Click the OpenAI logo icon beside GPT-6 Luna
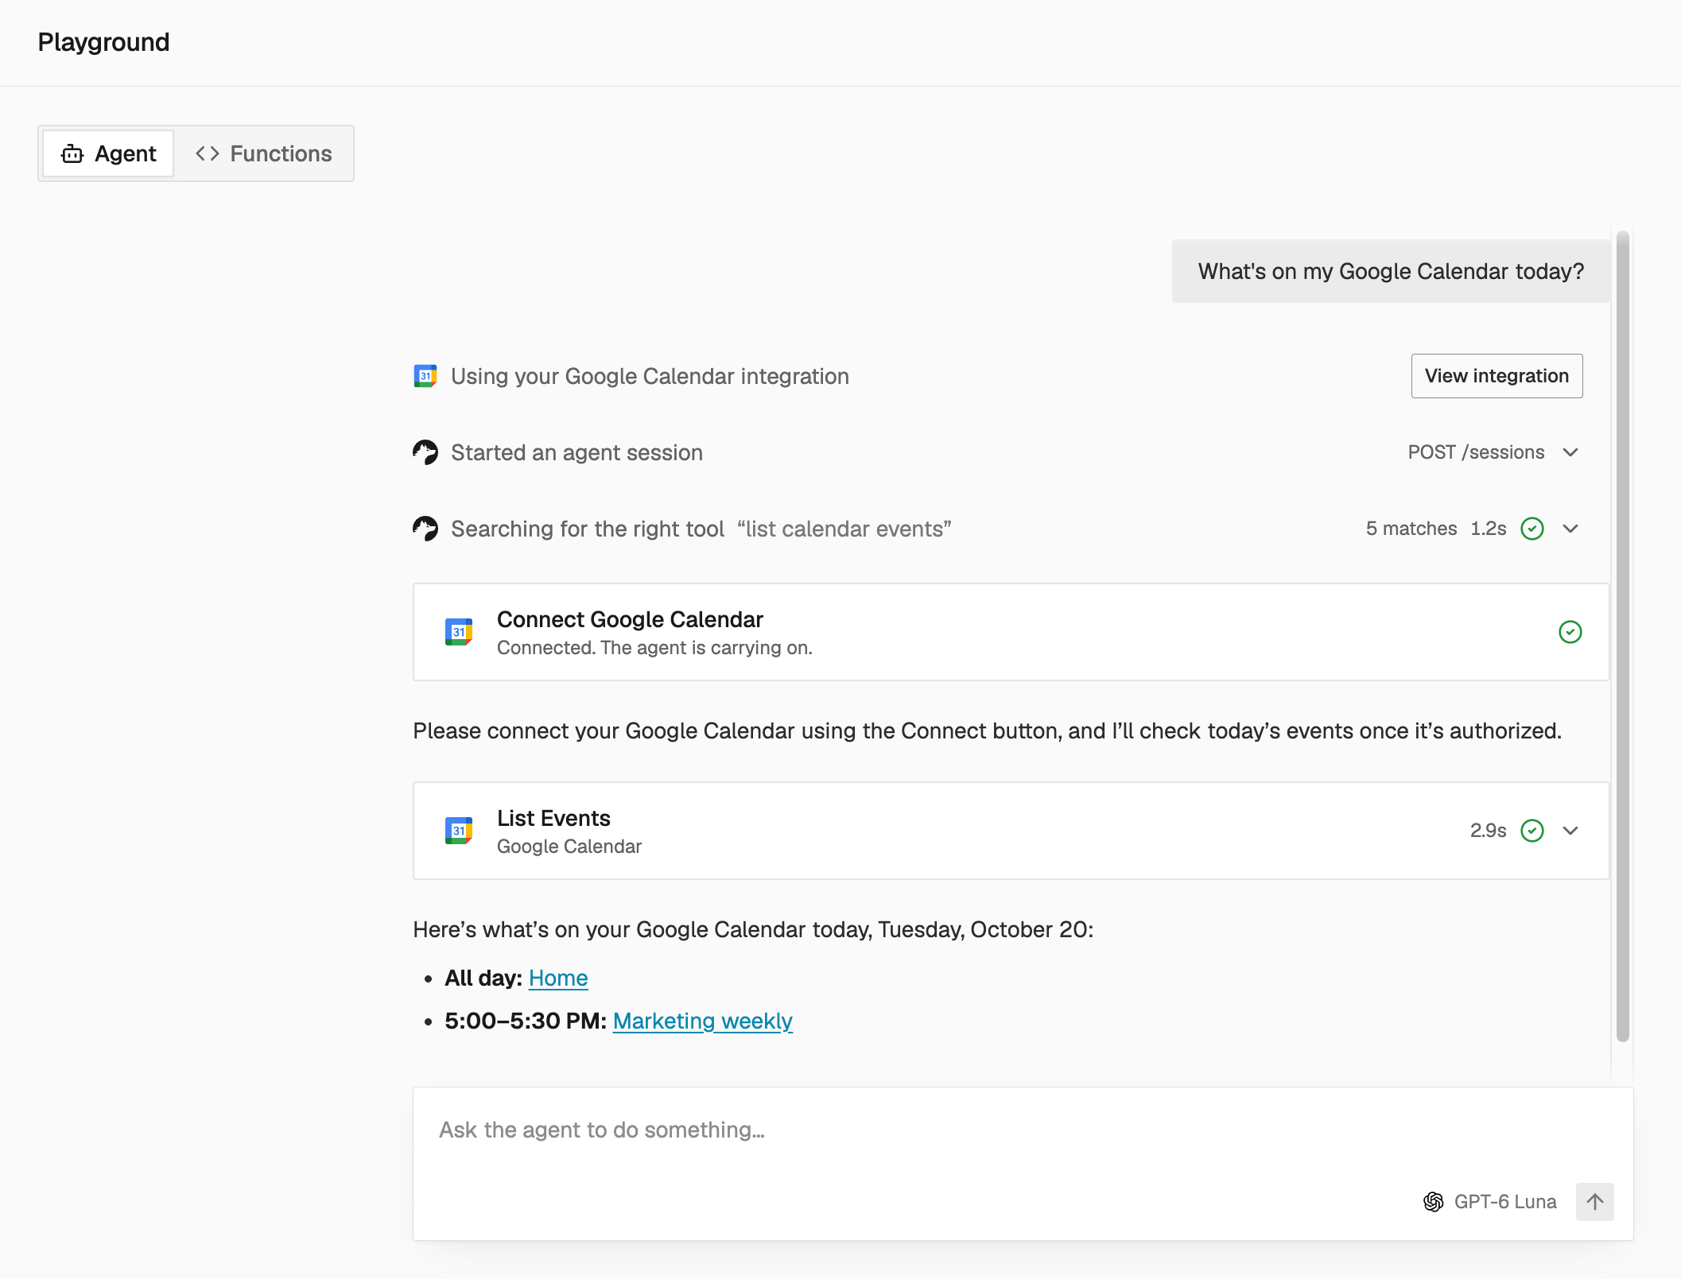This screenshot has height=1279, width=1681. (1434, 1201)
